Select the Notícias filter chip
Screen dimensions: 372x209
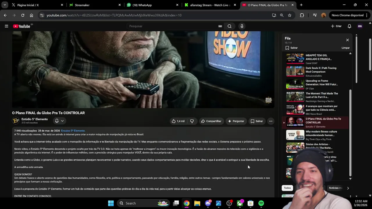[x=335, y=188]
